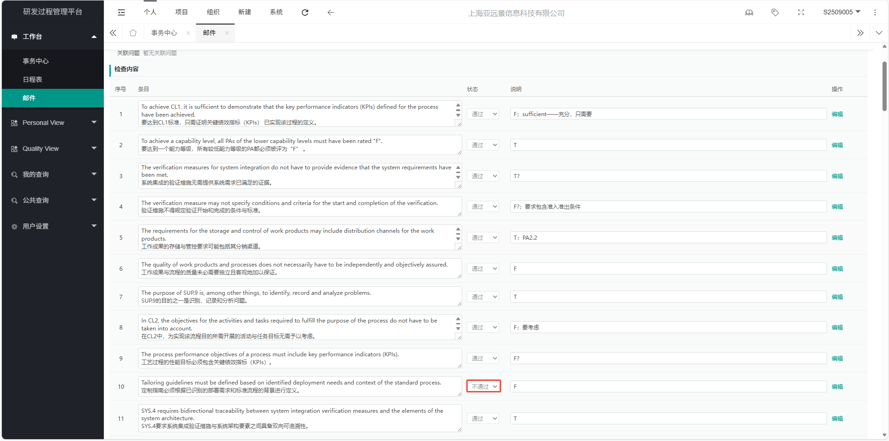Open the S2509005 user dropdown
The height and width of the screenshot is (441, 889).
(841, 12)
